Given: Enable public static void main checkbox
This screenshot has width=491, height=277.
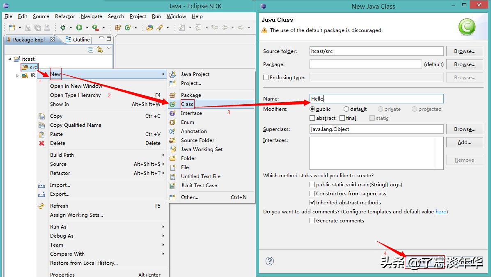Looking at the screenshot, I should click(312, 185).
